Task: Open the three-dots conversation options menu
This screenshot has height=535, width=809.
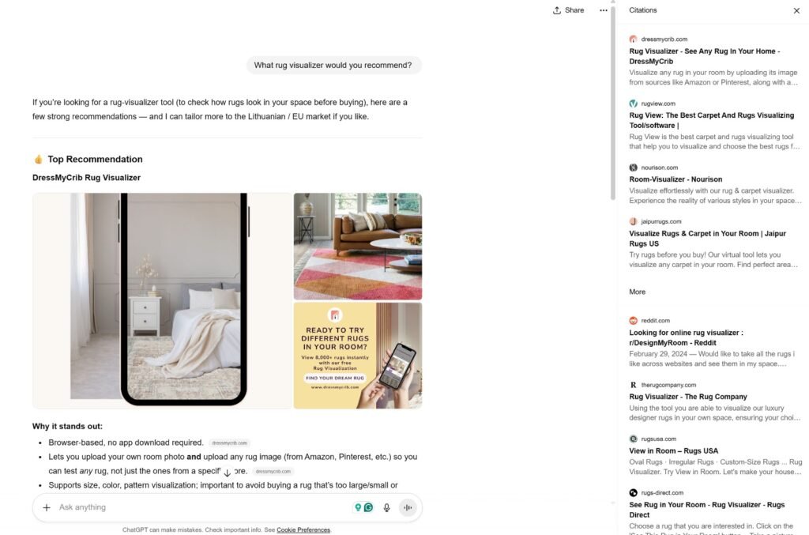Action: pos(603,10)
